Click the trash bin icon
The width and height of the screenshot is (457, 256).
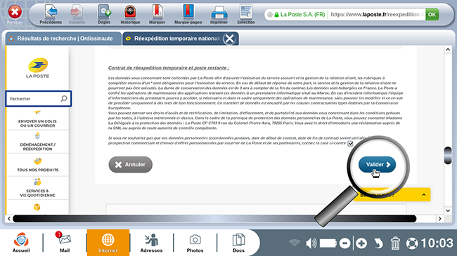395,243
